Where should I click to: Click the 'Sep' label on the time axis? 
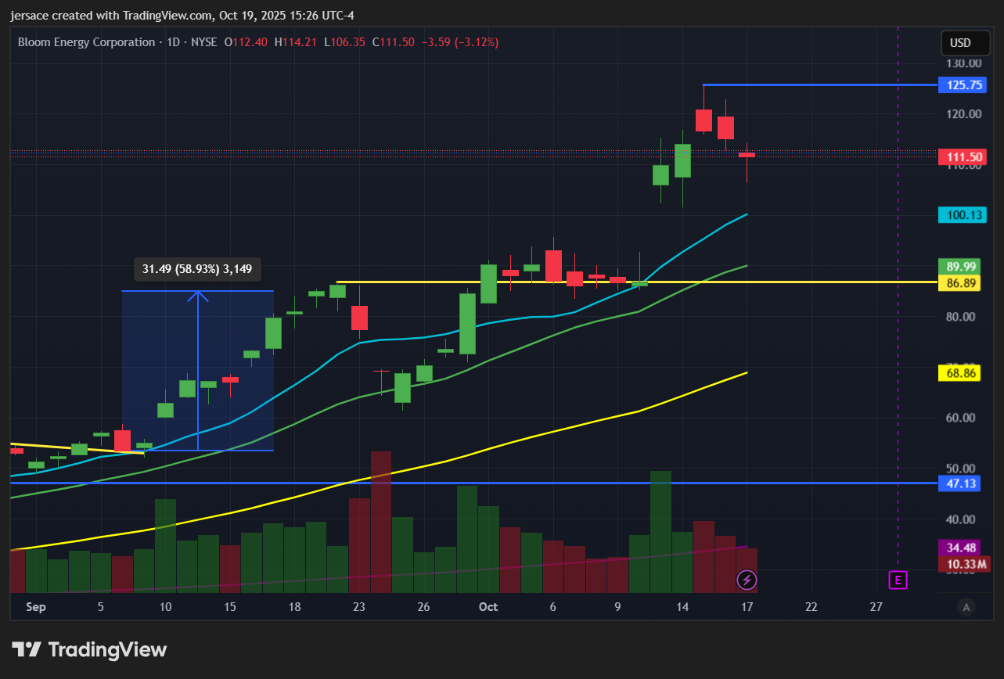pyautogui.click(x=36, y=606)
